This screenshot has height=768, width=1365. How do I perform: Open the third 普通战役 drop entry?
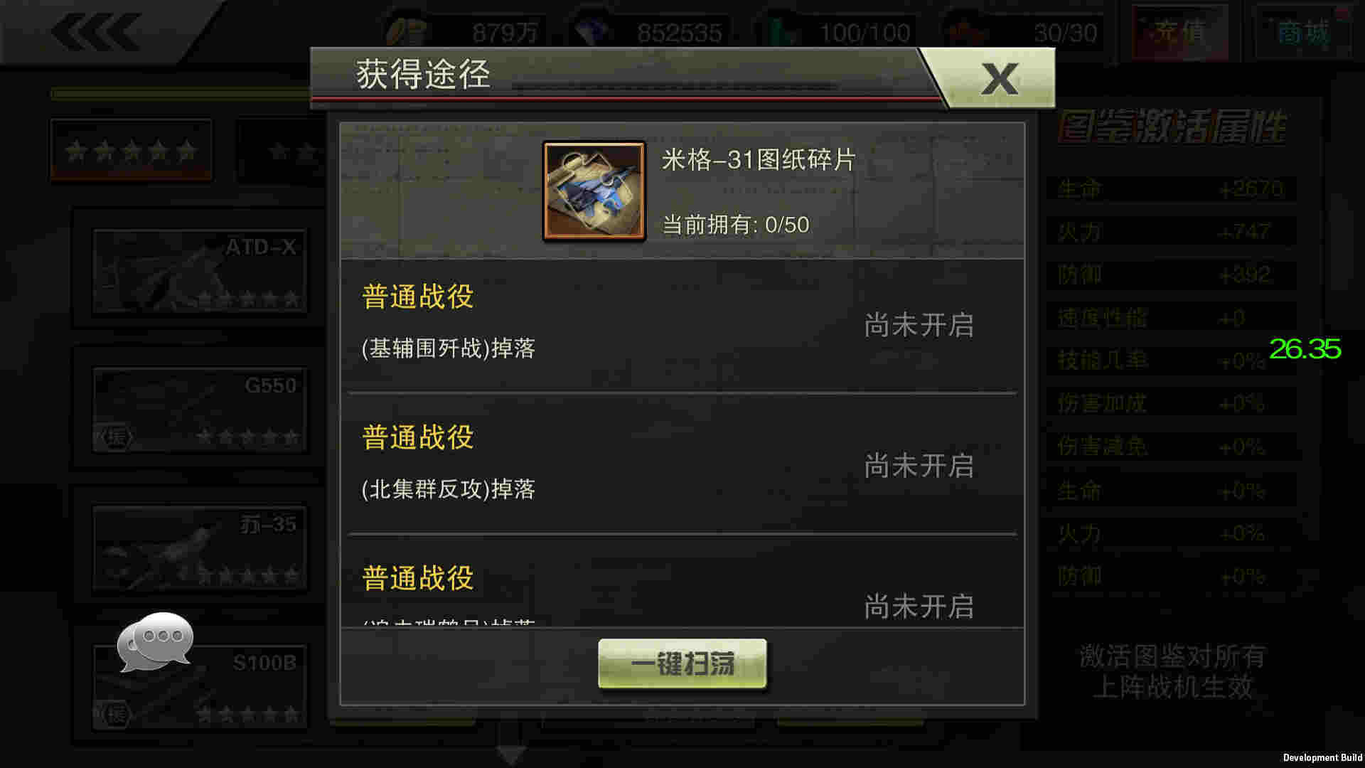[x=682, y=583]
